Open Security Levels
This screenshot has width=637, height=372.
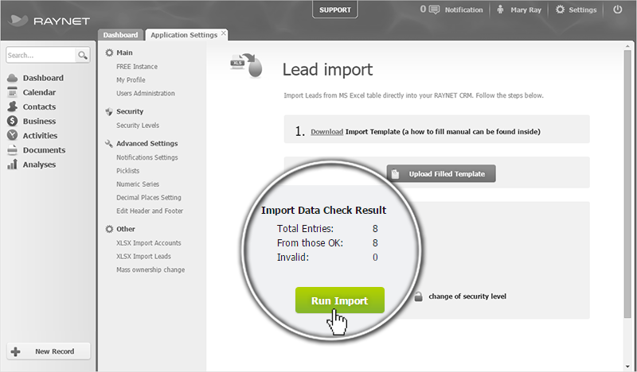pos(138,126)
